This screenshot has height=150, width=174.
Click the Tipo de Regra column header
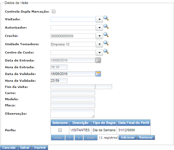pos(104,123)
